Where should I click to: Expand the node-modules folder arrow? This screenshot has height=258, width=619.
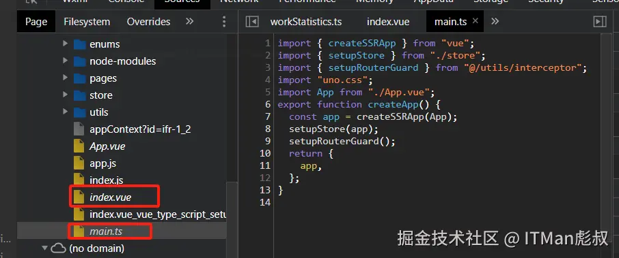tap(65, 61)
